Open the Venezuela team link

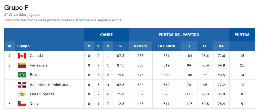pyautogui.click(x=39, y=65)
